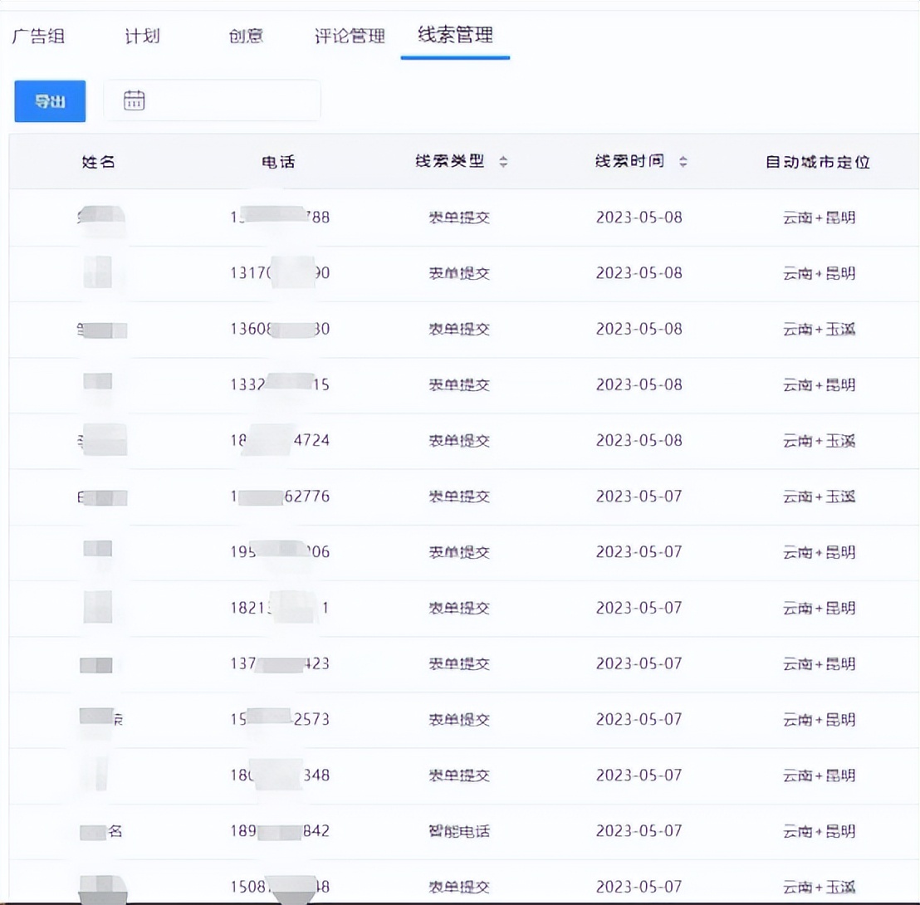
Task: Open the 评论管理 tab
Action: tap(349, 37)
